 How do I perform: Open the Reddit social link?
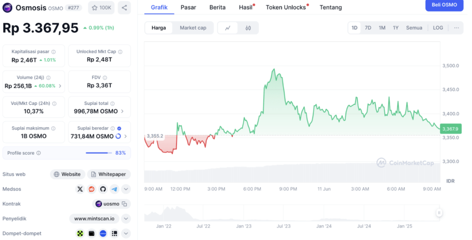point(92,189)
